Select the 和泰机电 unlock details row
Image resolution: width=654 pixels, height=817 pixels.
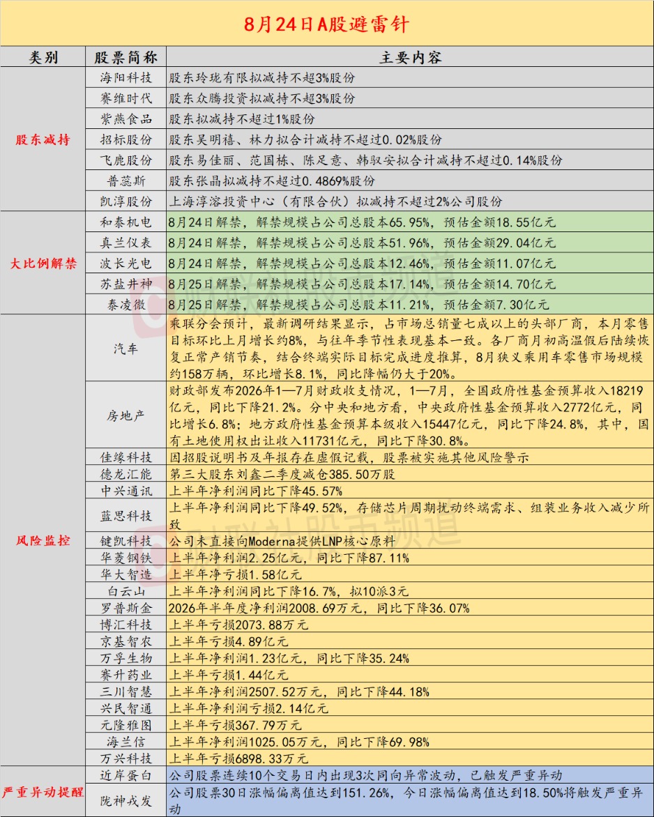[x=409, y=222]
